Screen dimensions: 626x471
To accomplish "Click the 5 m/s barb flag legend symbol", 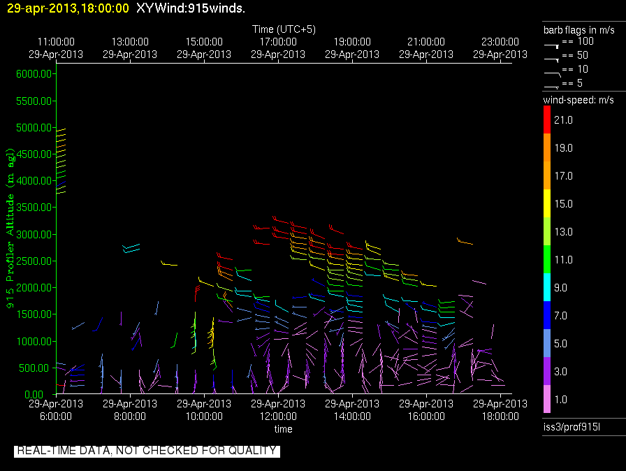I will tap(552, 87).
